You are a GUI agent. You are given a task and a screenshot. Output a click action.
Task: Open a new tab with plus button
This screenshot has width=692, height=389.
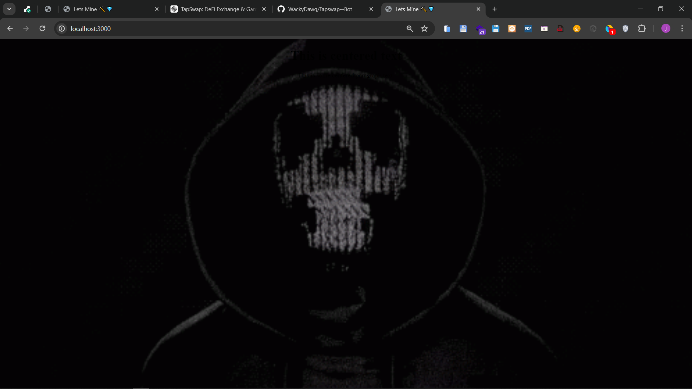pos(495,9)
